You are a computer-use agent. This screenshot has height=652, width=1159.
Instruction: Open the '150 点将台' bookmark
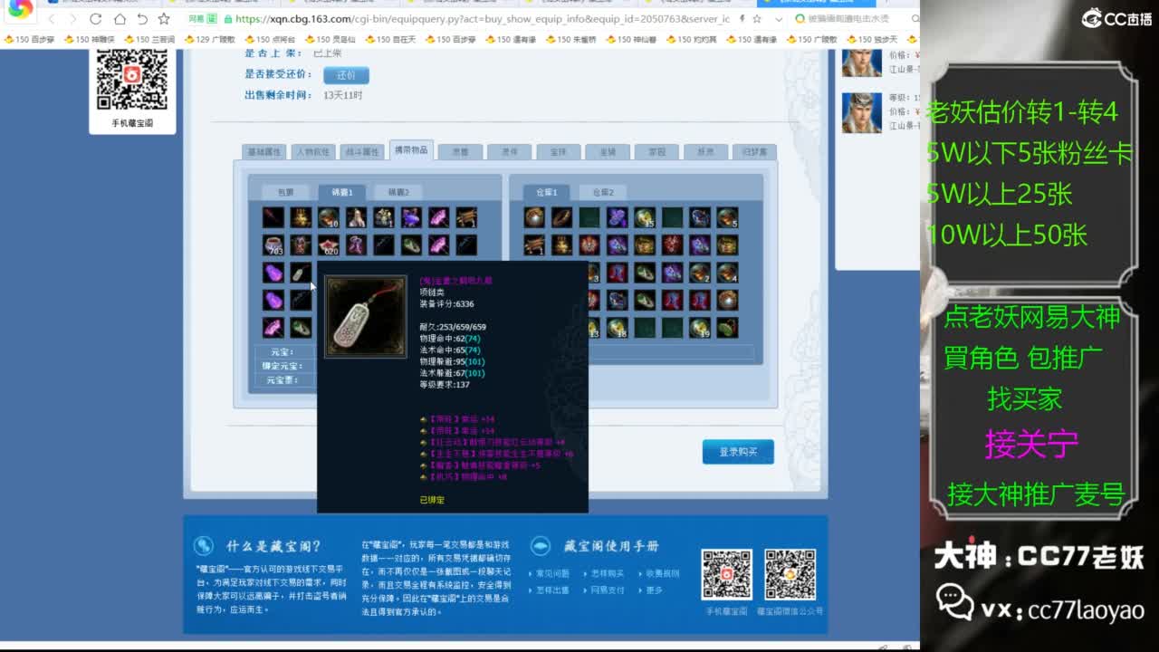coord(269,39)
